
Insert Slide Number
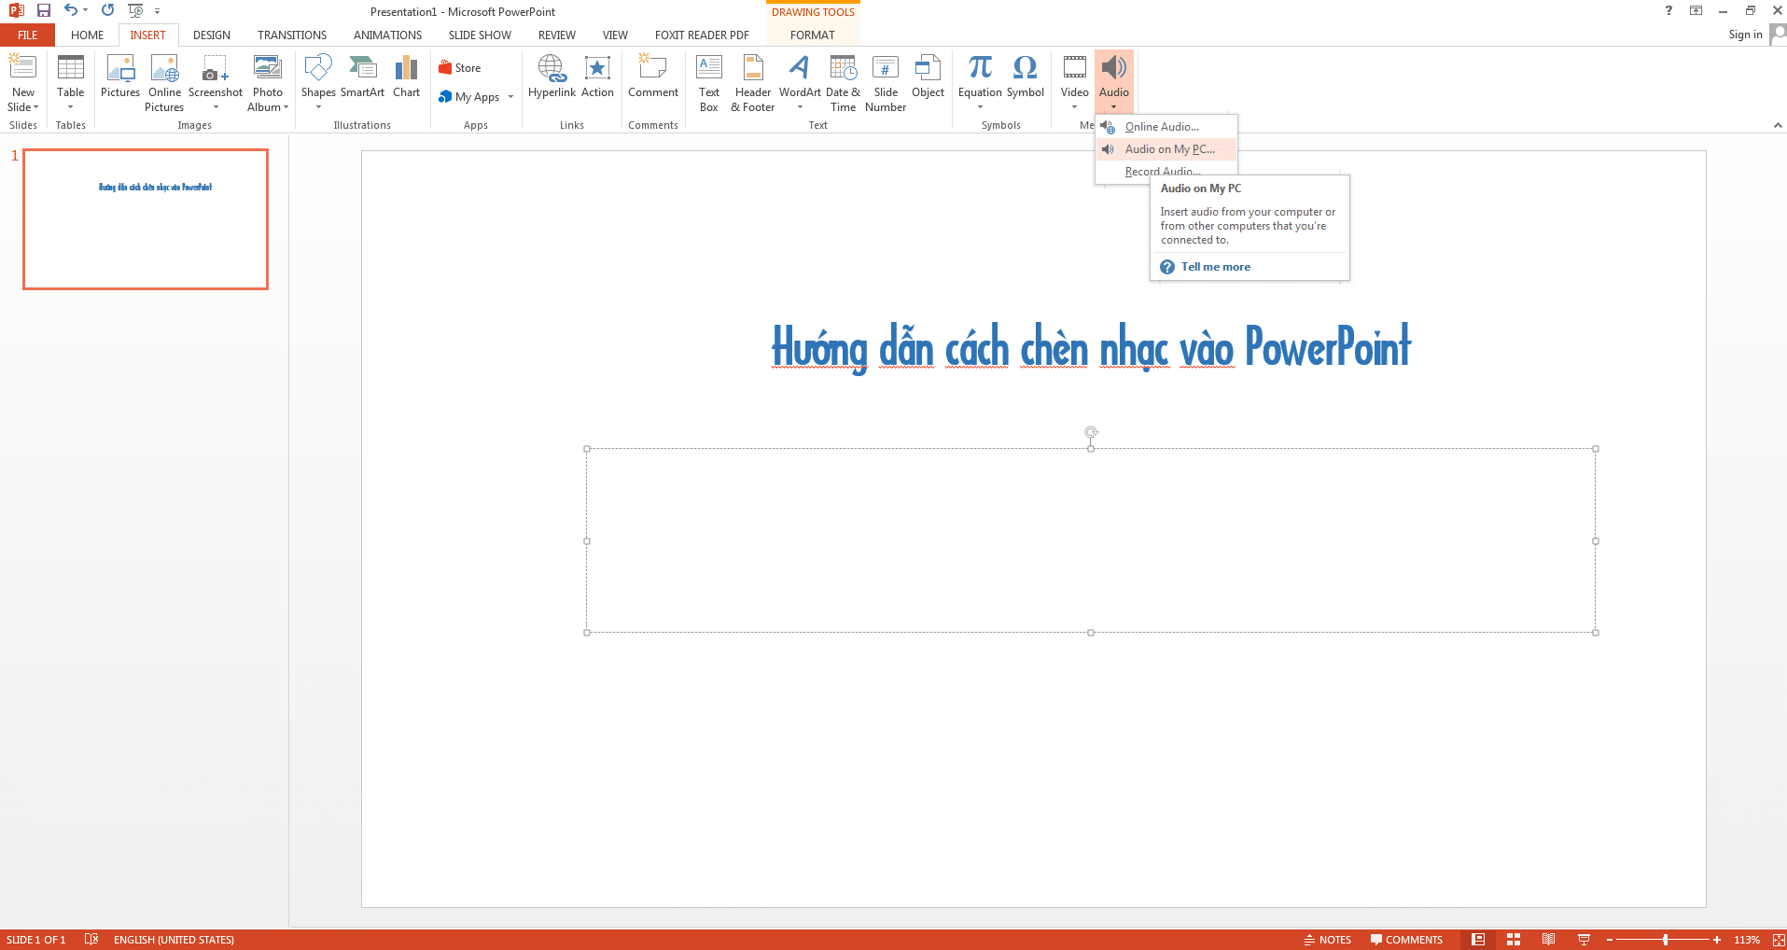point(886,83)
